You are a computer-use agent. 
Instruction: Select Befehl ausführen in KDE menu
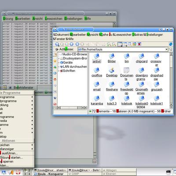17,153
